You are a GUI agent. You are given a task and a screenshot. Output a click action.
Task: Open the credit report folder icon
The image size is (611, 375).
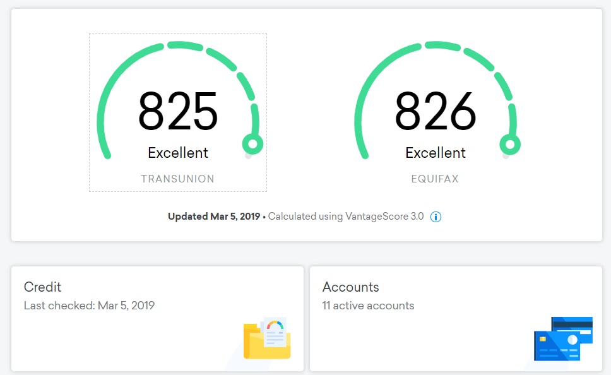click(x=267, y=338)
